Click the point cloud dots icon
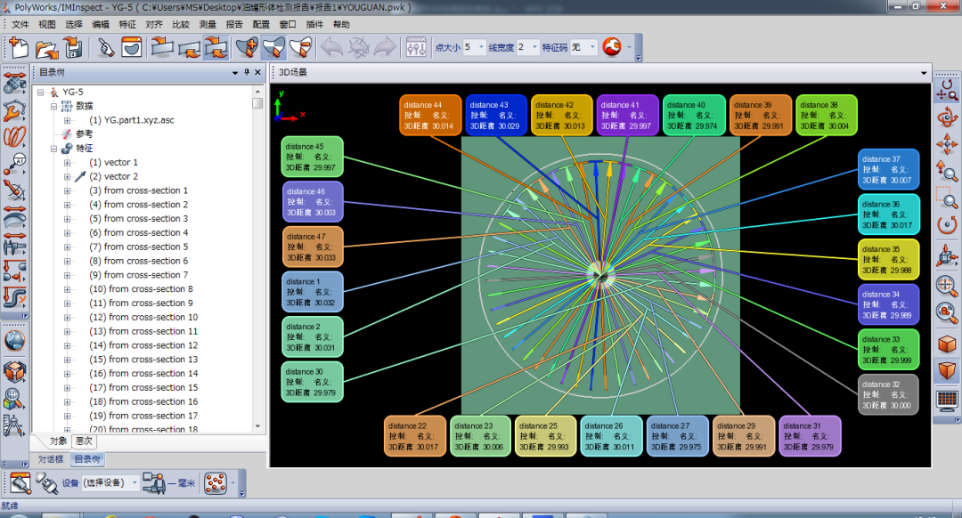Viewport: 962px width, 518px height. pos(215,483)
